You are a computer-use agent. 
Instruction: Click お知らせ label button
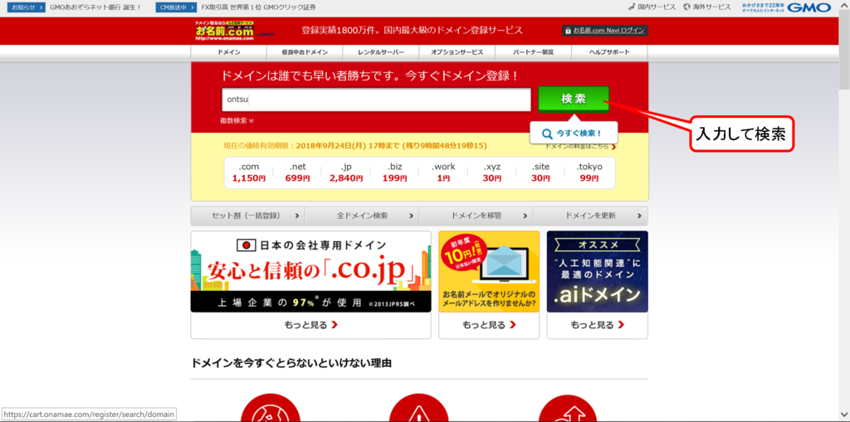click(x=25, y=7)
